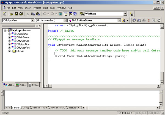Switch to the ResourceView tab
165x115 pixels.
click(x=21, y=85)
